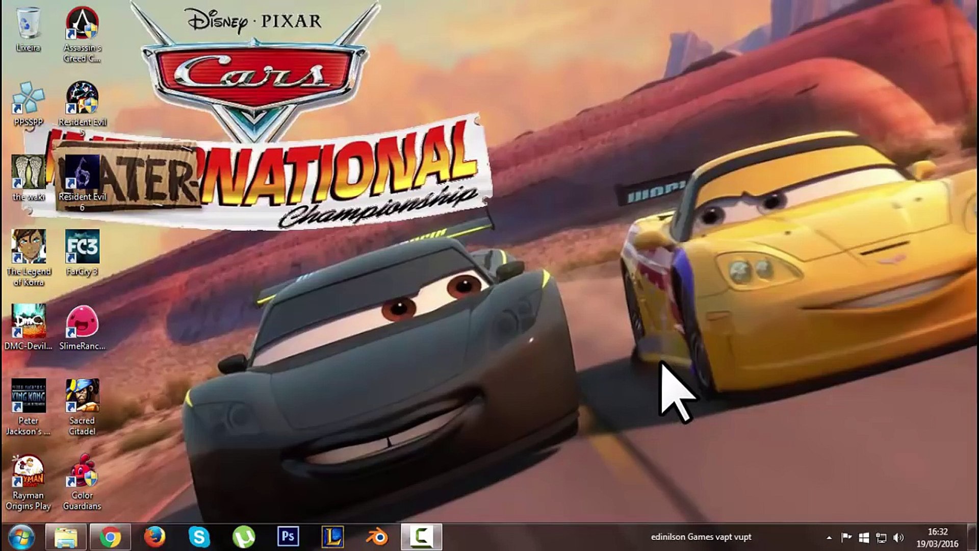Expand hidden system tray icons arrow
979x551 pixels.
tap(829, 538)
